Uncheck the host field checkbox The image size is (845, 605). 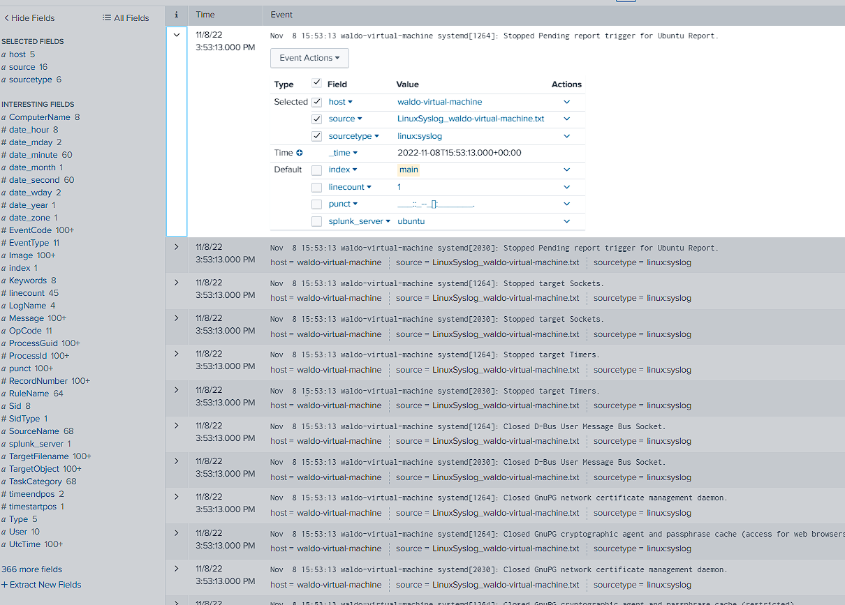point(317,102)
